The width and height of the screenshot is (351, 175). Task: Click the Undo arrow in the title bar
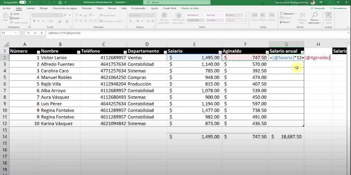point(30,2)
